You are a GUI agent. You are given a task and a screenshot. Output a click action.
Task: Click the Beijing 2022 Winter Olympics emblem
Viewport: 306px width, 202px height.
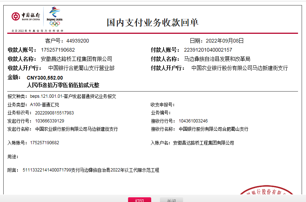55,14
